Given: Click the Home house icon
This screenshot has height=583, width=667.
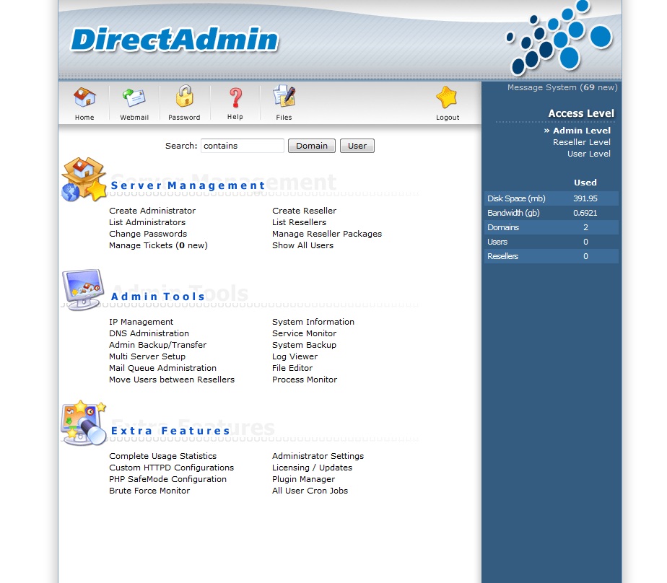Looking at the screenshot, I should coord(84,97).
